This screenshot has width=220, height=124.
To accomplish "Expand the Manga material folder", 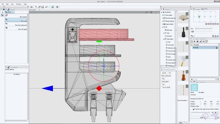I will [x=163, y=21].
